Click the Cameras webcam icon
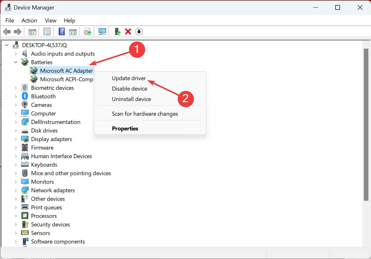 [x=25, y=105]
